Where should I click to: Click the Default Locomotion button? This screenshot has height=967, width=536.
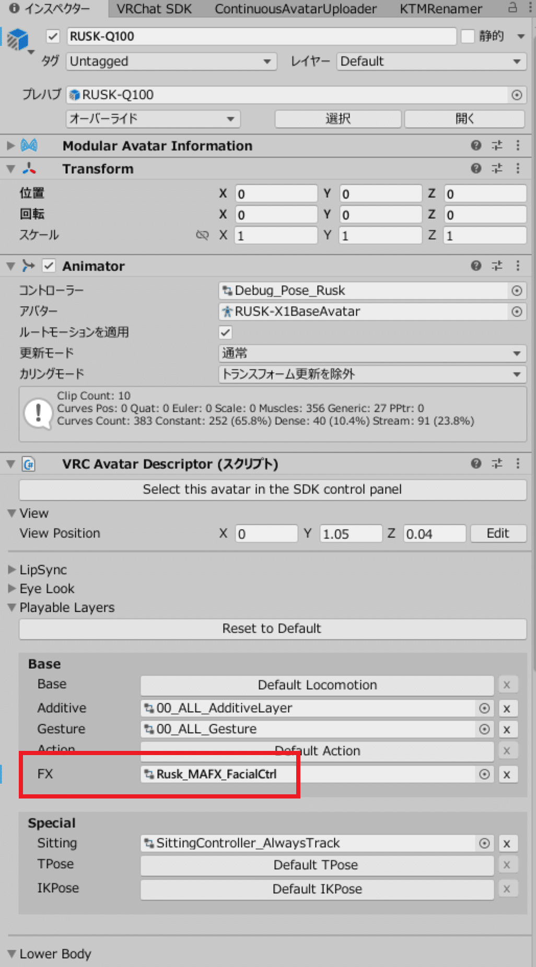[x=317, y=685]
